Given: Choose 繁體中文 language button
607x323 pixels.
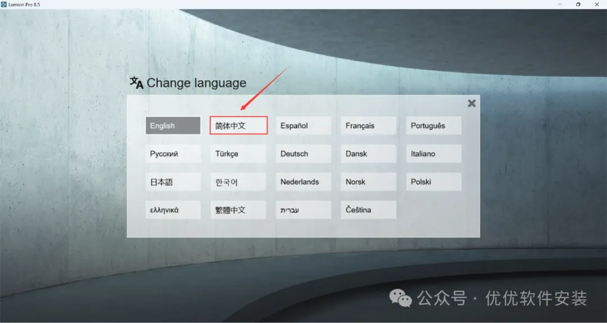Looking at the screenshot, I should tap(238, 210).
